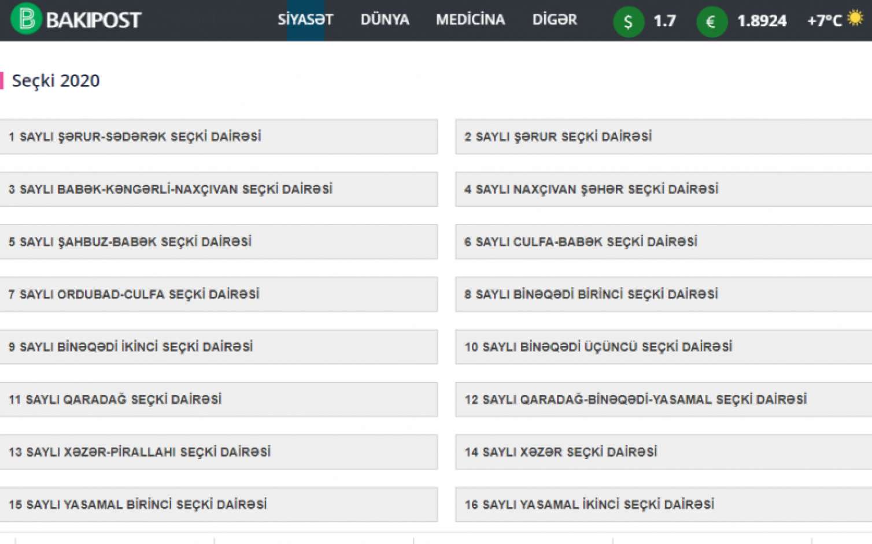This screenshot has height=544, width=872.
Task: Open the DİGƏR menu
Action: pyautogui.click(x=555, y=20)
